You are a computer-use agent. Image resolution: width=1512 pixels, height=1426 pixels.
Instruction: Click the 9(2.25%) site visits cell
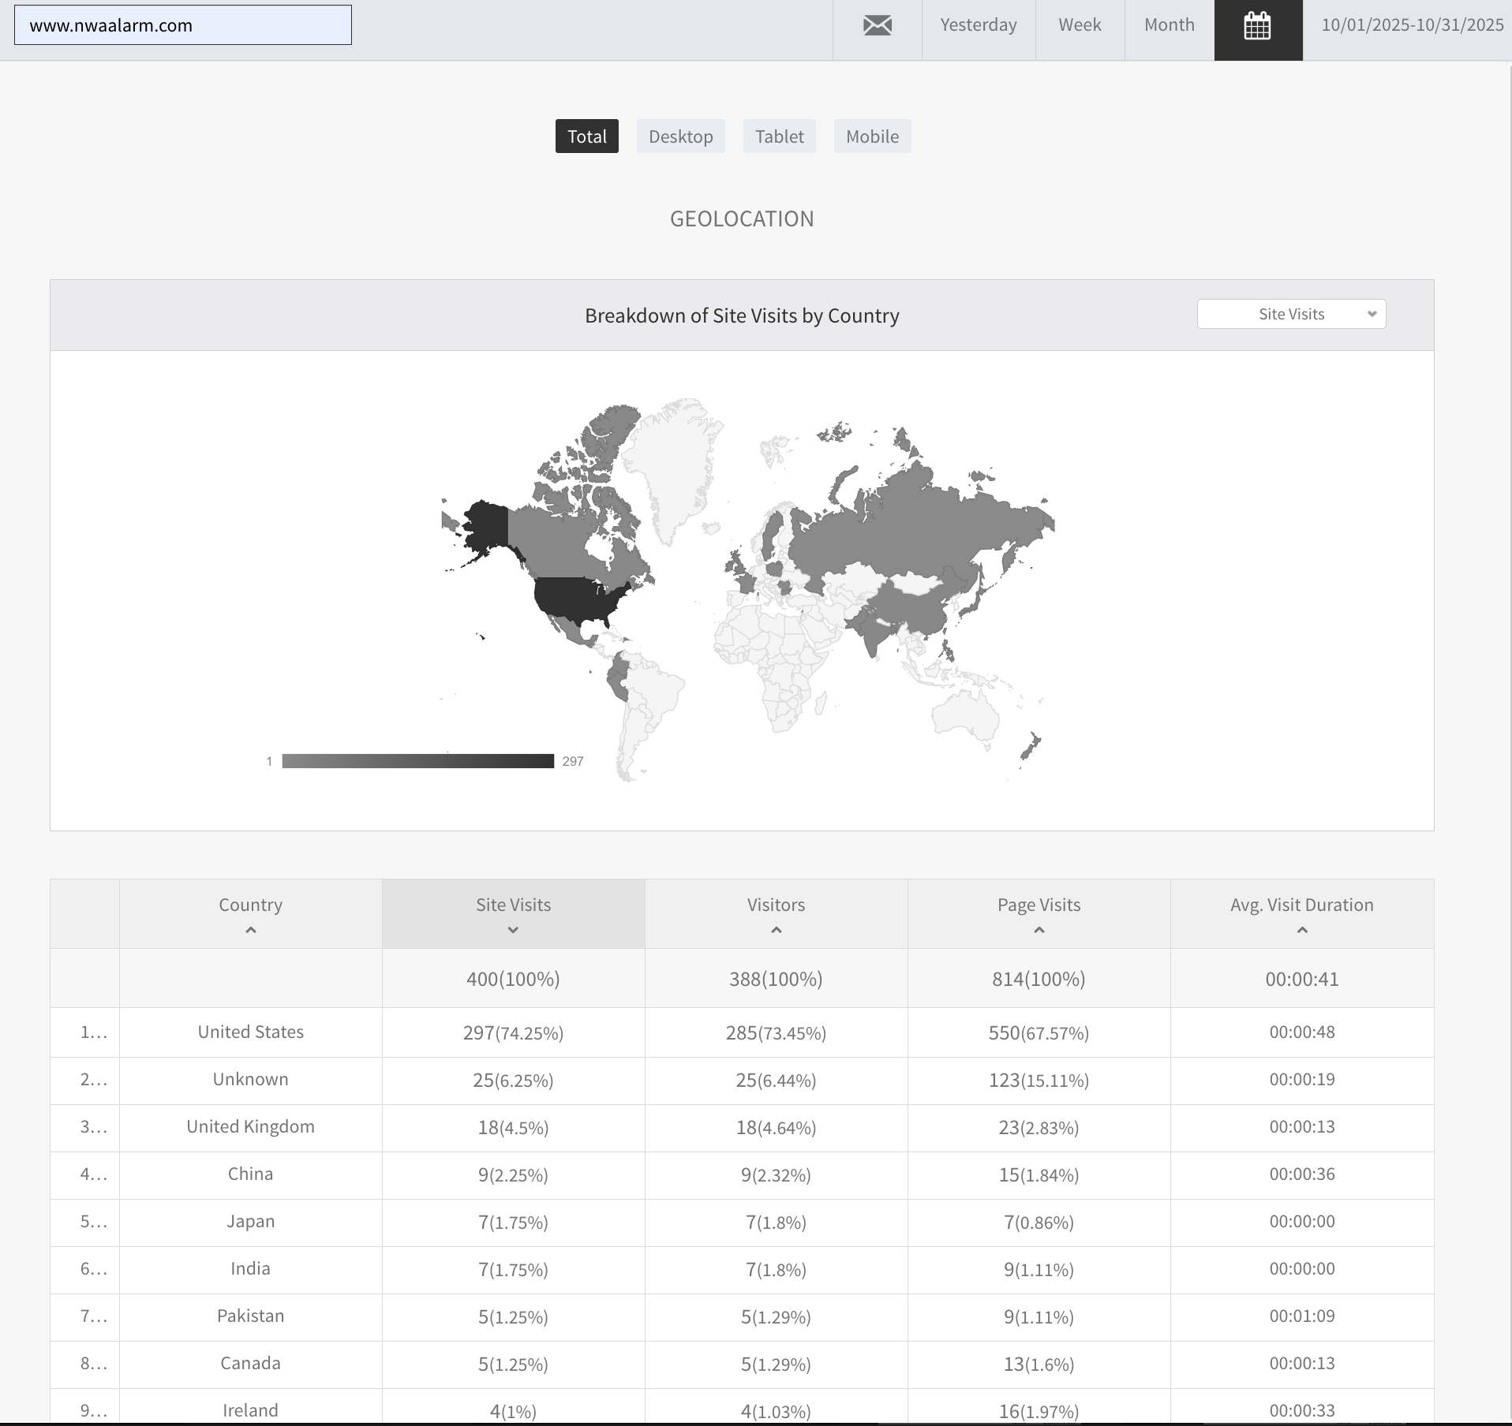pos(514,1175)
